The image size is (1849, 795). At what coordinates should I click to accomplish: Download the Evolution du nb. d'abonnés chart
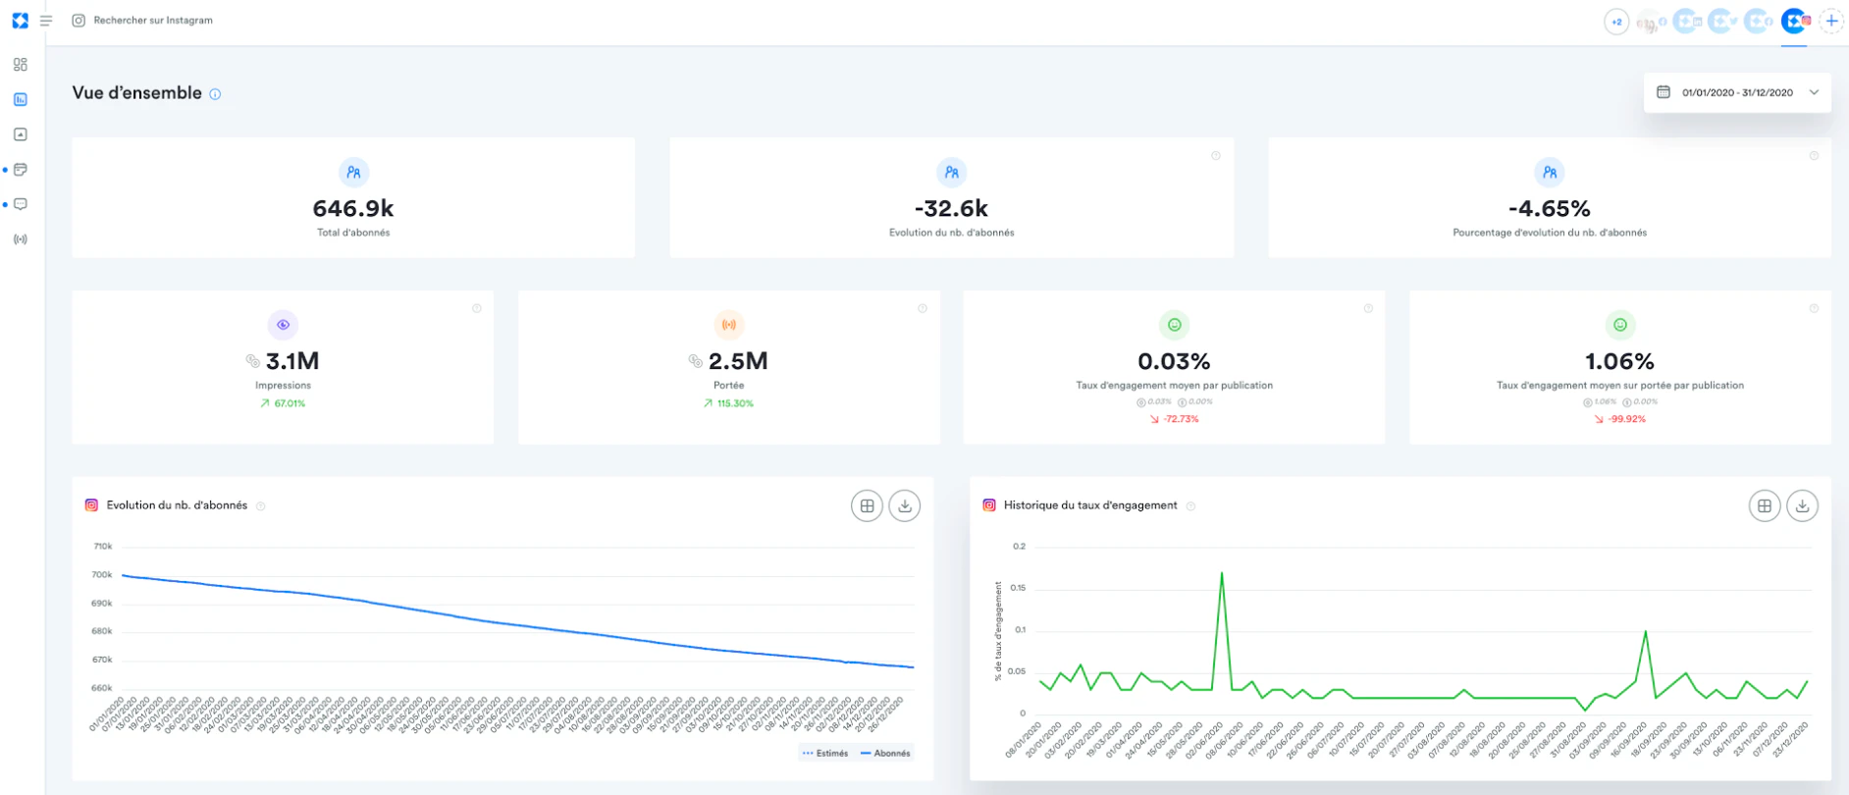905,506
